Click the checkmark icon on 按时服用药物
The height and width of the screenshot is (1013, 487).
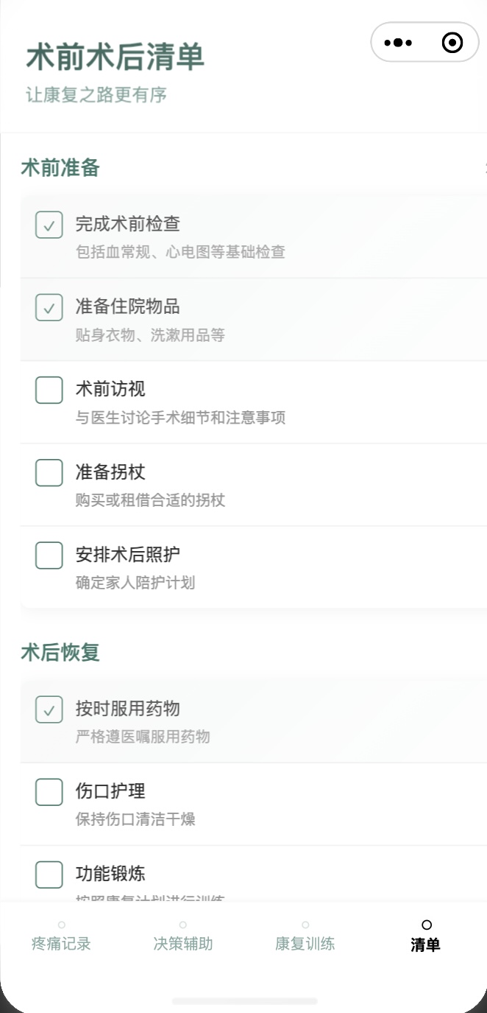coord(49,709)
